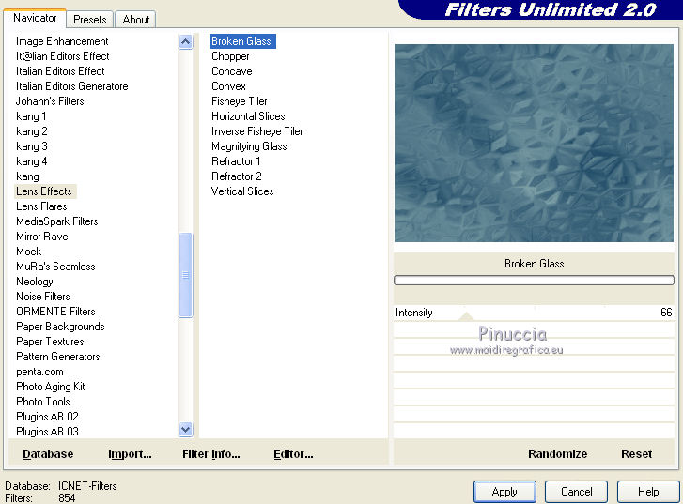This screenshot has height=504, width=683.
Task: Select Paper Textures category
Action: [50, 342]
